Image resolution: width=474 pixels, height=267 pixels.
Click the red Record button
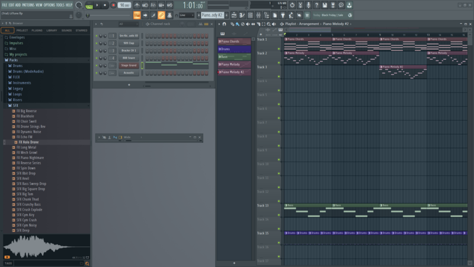pyautogui.click(x=113, y=5)
